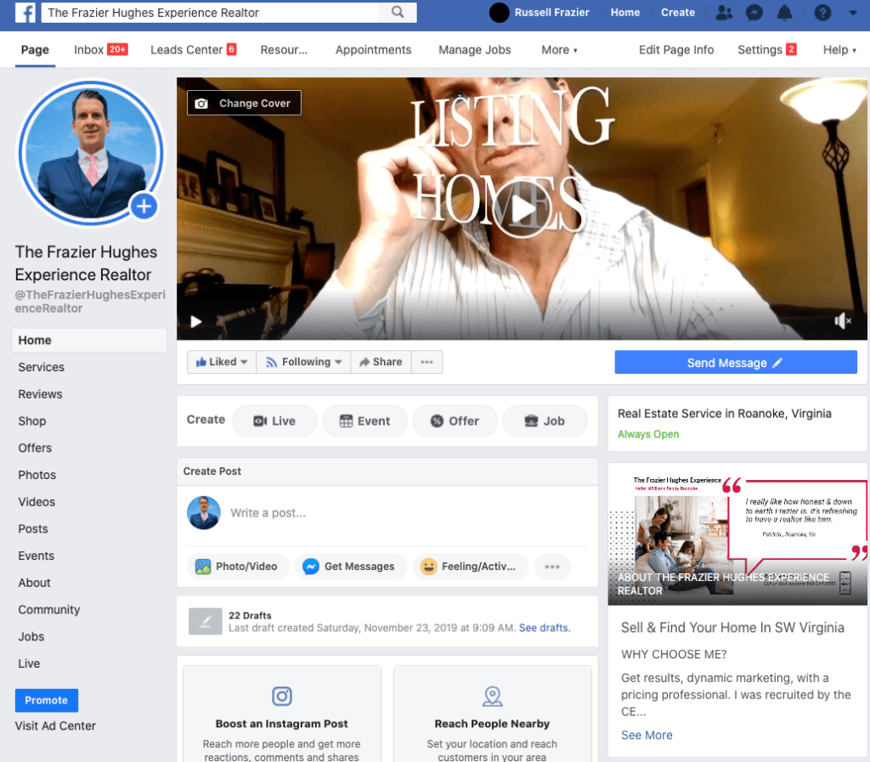Expand the More menu in page tabs
Viewport: 870px width, 762px height.
coord(559,50)
